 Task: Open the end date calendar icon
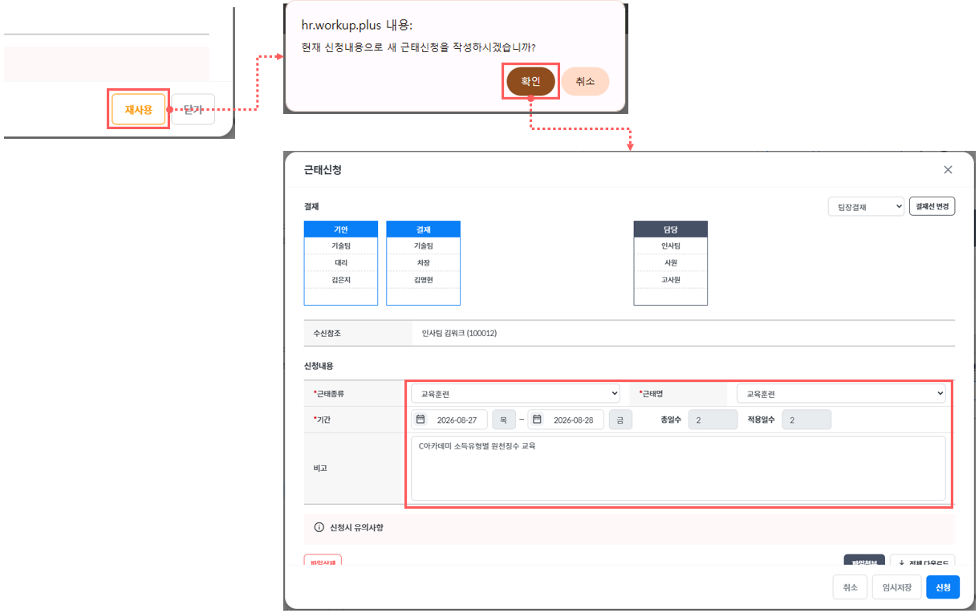[537, 419]
